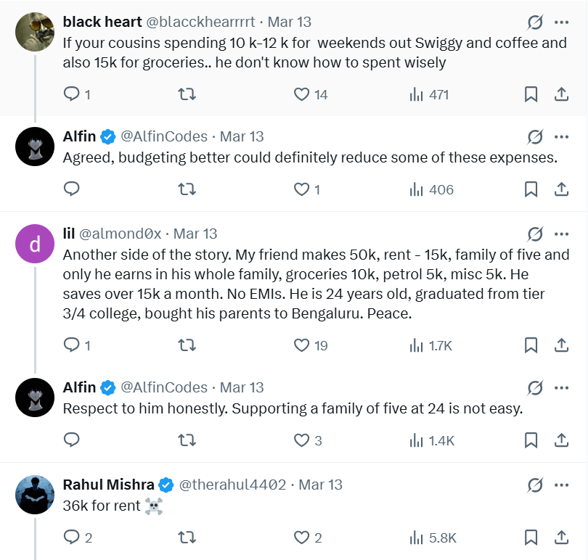Like lil's tweet with 19 likes
This screenshot has width=588, height=560.
tap(302, 345)
